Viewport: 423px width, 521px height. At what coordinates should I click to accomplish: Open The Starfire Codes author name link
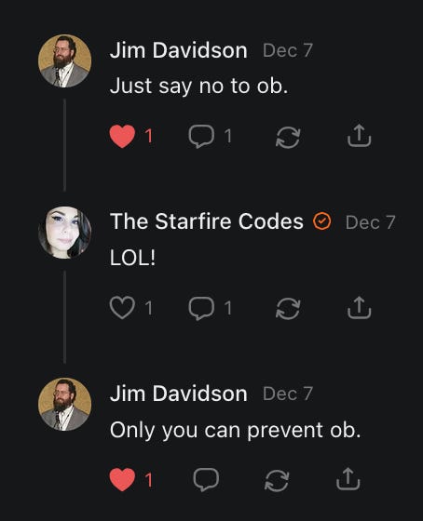click(207, 221)
